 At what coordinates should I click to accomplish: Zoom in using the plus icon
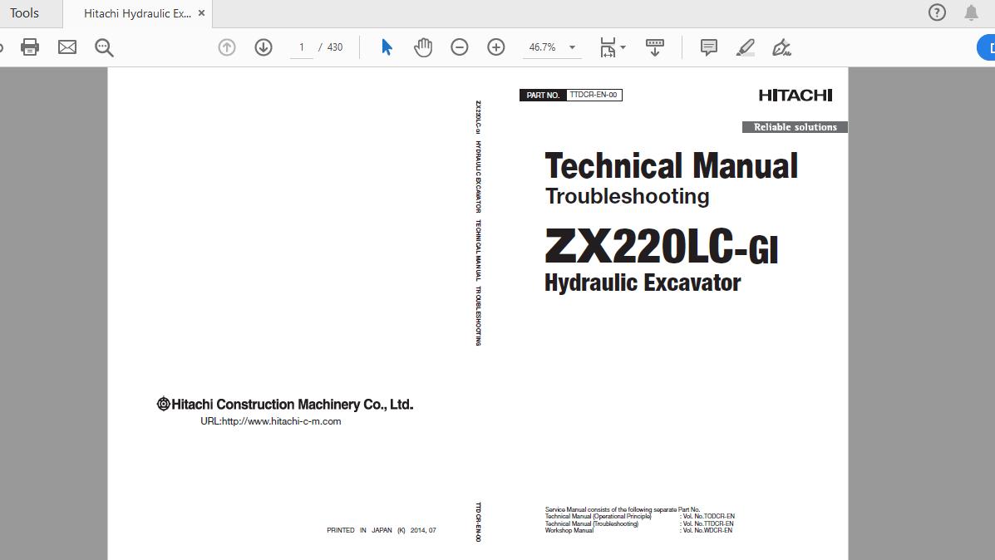tap(496, 47)
